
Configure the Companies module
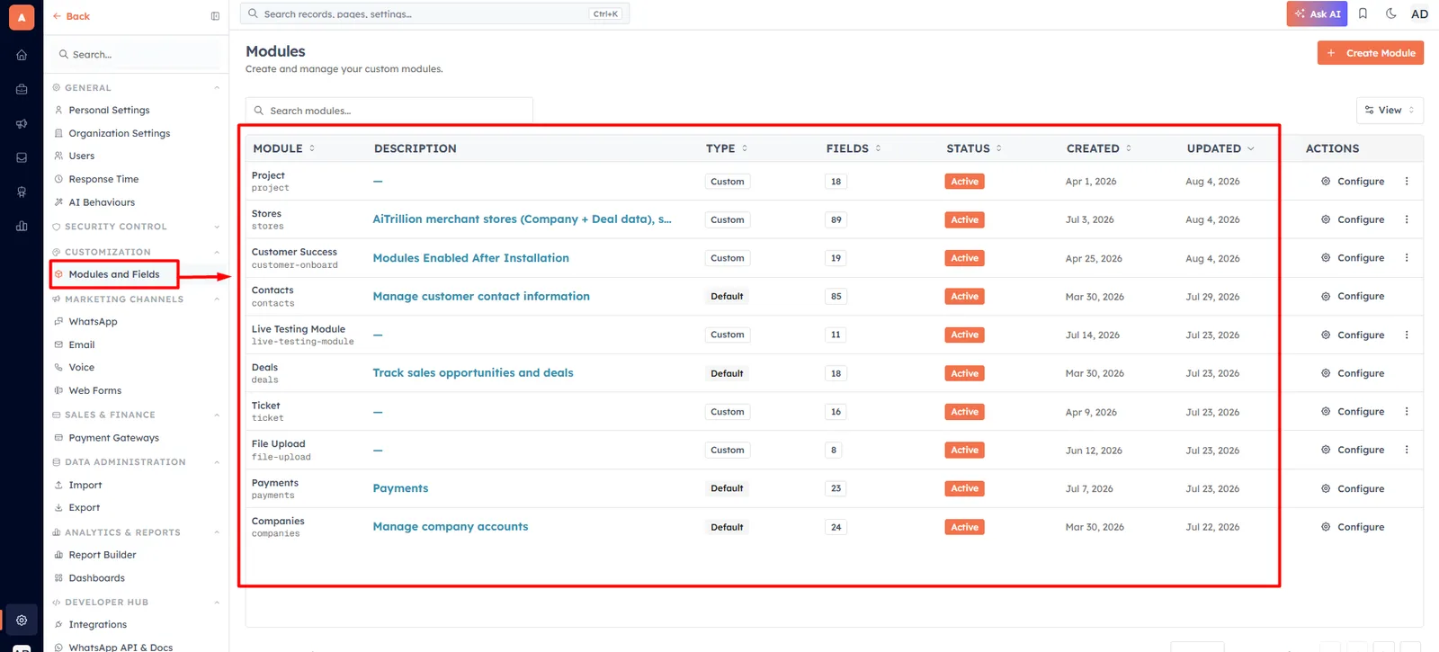1352,527
